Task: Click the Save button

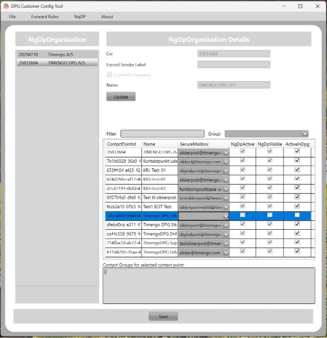Action: pyautogui.click(x=163, y=317)
